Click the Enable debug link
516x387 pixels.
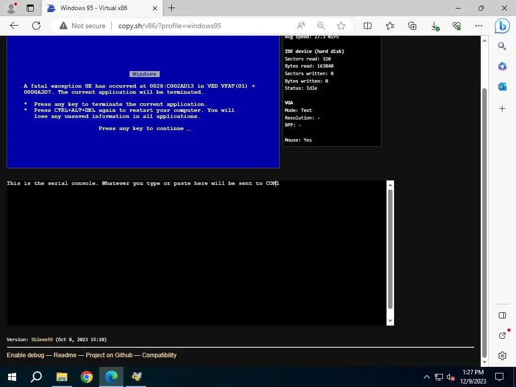(25, 355)
